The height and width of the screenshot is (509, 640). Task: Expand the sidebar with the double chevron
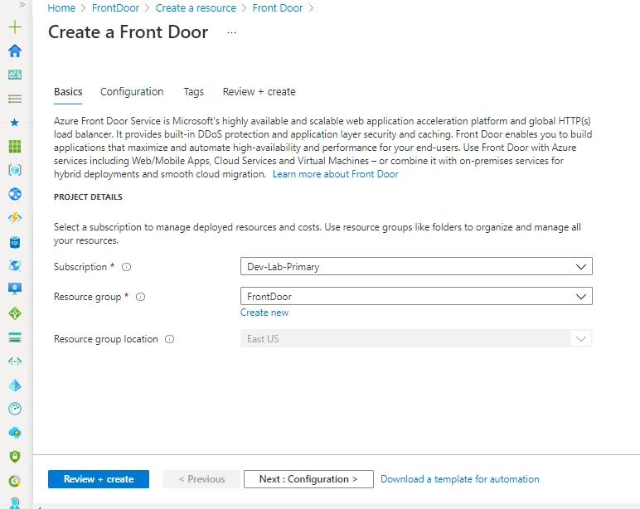(x=22, y=5)
